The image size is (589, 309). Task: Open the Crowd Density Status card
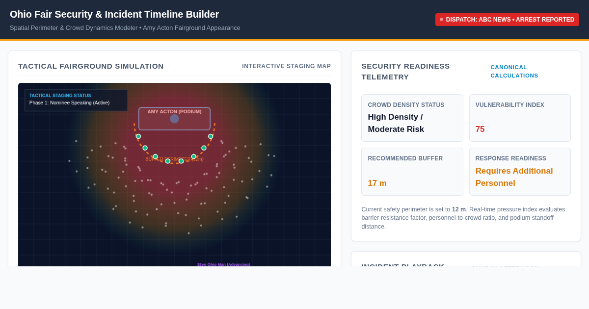[412, 118]
